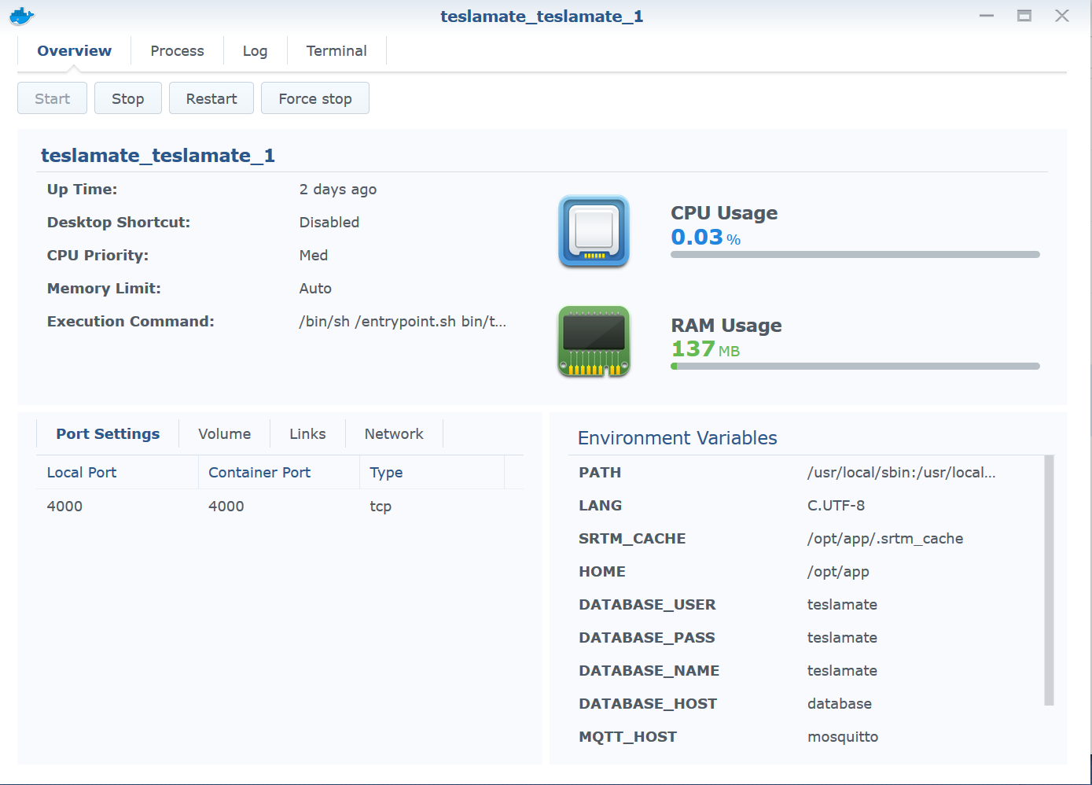Click the tcp type cell

click(x=381, y=507)
